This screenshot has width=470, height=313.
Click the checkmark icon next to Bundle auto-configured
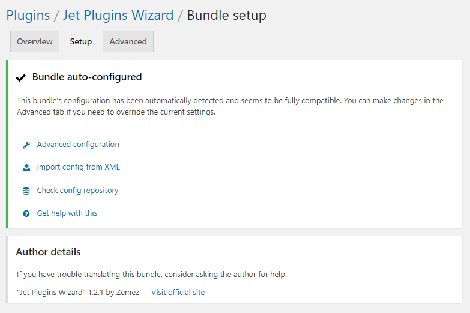[x=21, y=77]
